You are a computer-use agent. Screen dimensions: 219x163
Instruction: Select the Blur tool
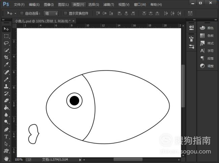pos(6,115)
